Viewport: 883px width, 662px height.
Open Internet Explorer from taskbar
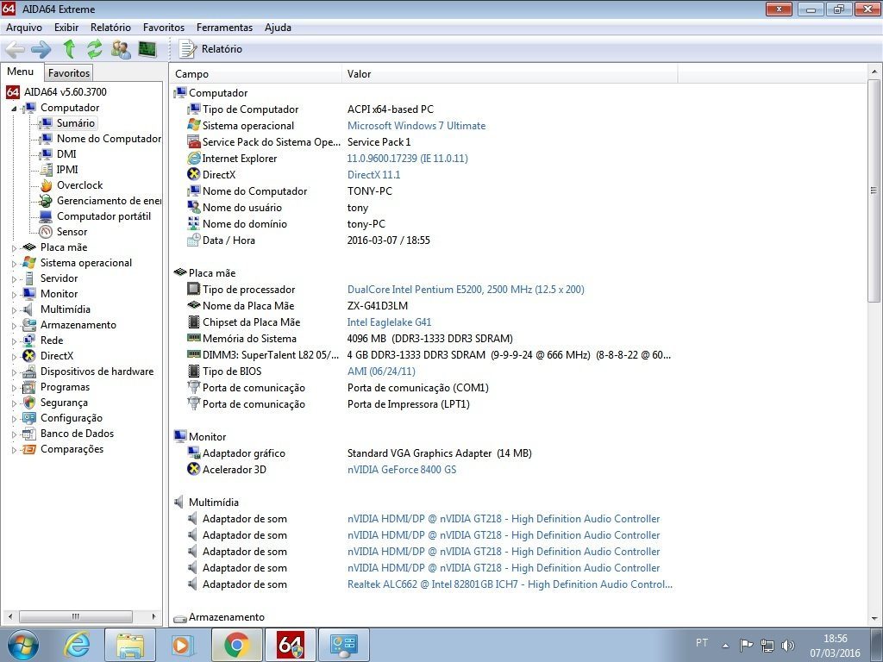pos(77,645)
